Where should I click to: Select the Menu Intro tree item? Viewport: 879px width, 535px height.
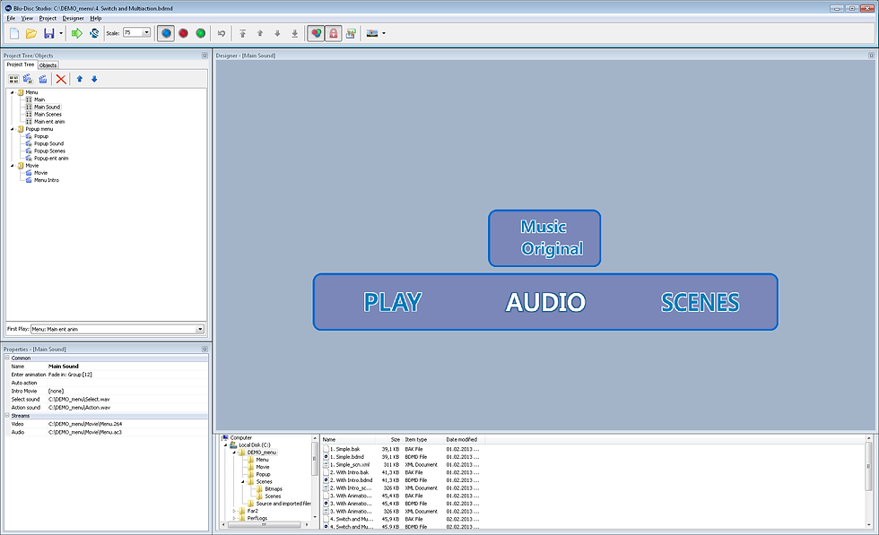(x=47, y=180)
